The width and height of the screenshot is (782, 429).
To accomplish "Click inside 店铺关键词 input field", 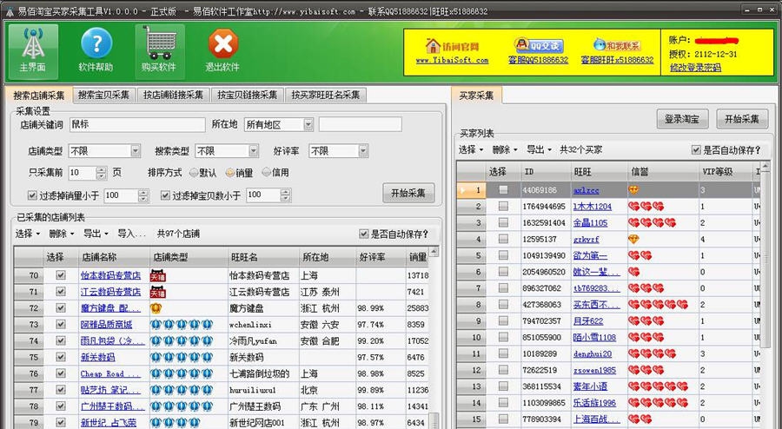I will (x=137, y=124).
